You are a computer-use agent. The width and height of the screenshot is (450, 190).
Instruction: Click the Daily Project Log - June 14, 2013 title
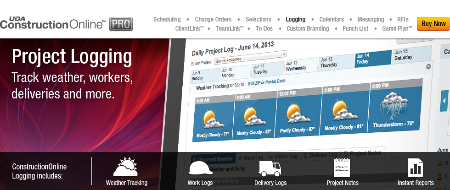click(x=233, y=49)
